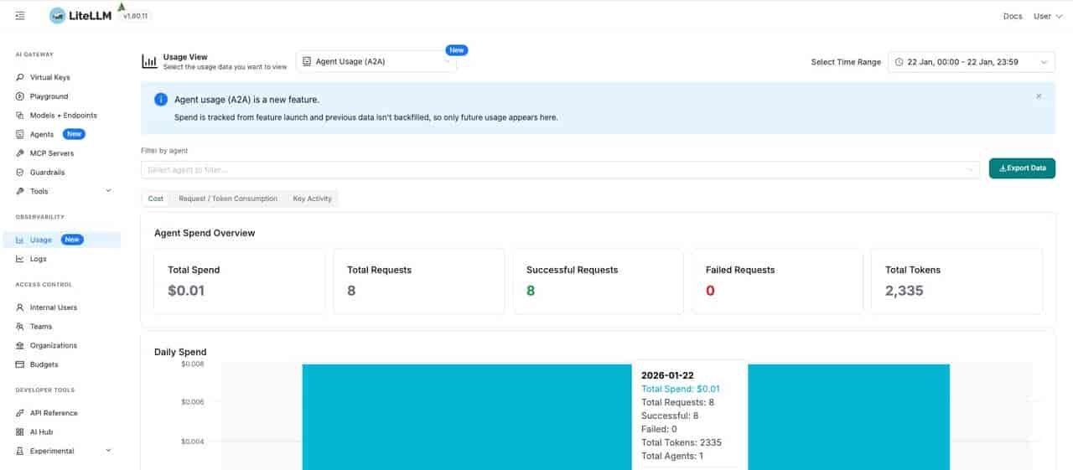
Task: Click the Successful Requests value 8
Action: (x=531, y=291)
